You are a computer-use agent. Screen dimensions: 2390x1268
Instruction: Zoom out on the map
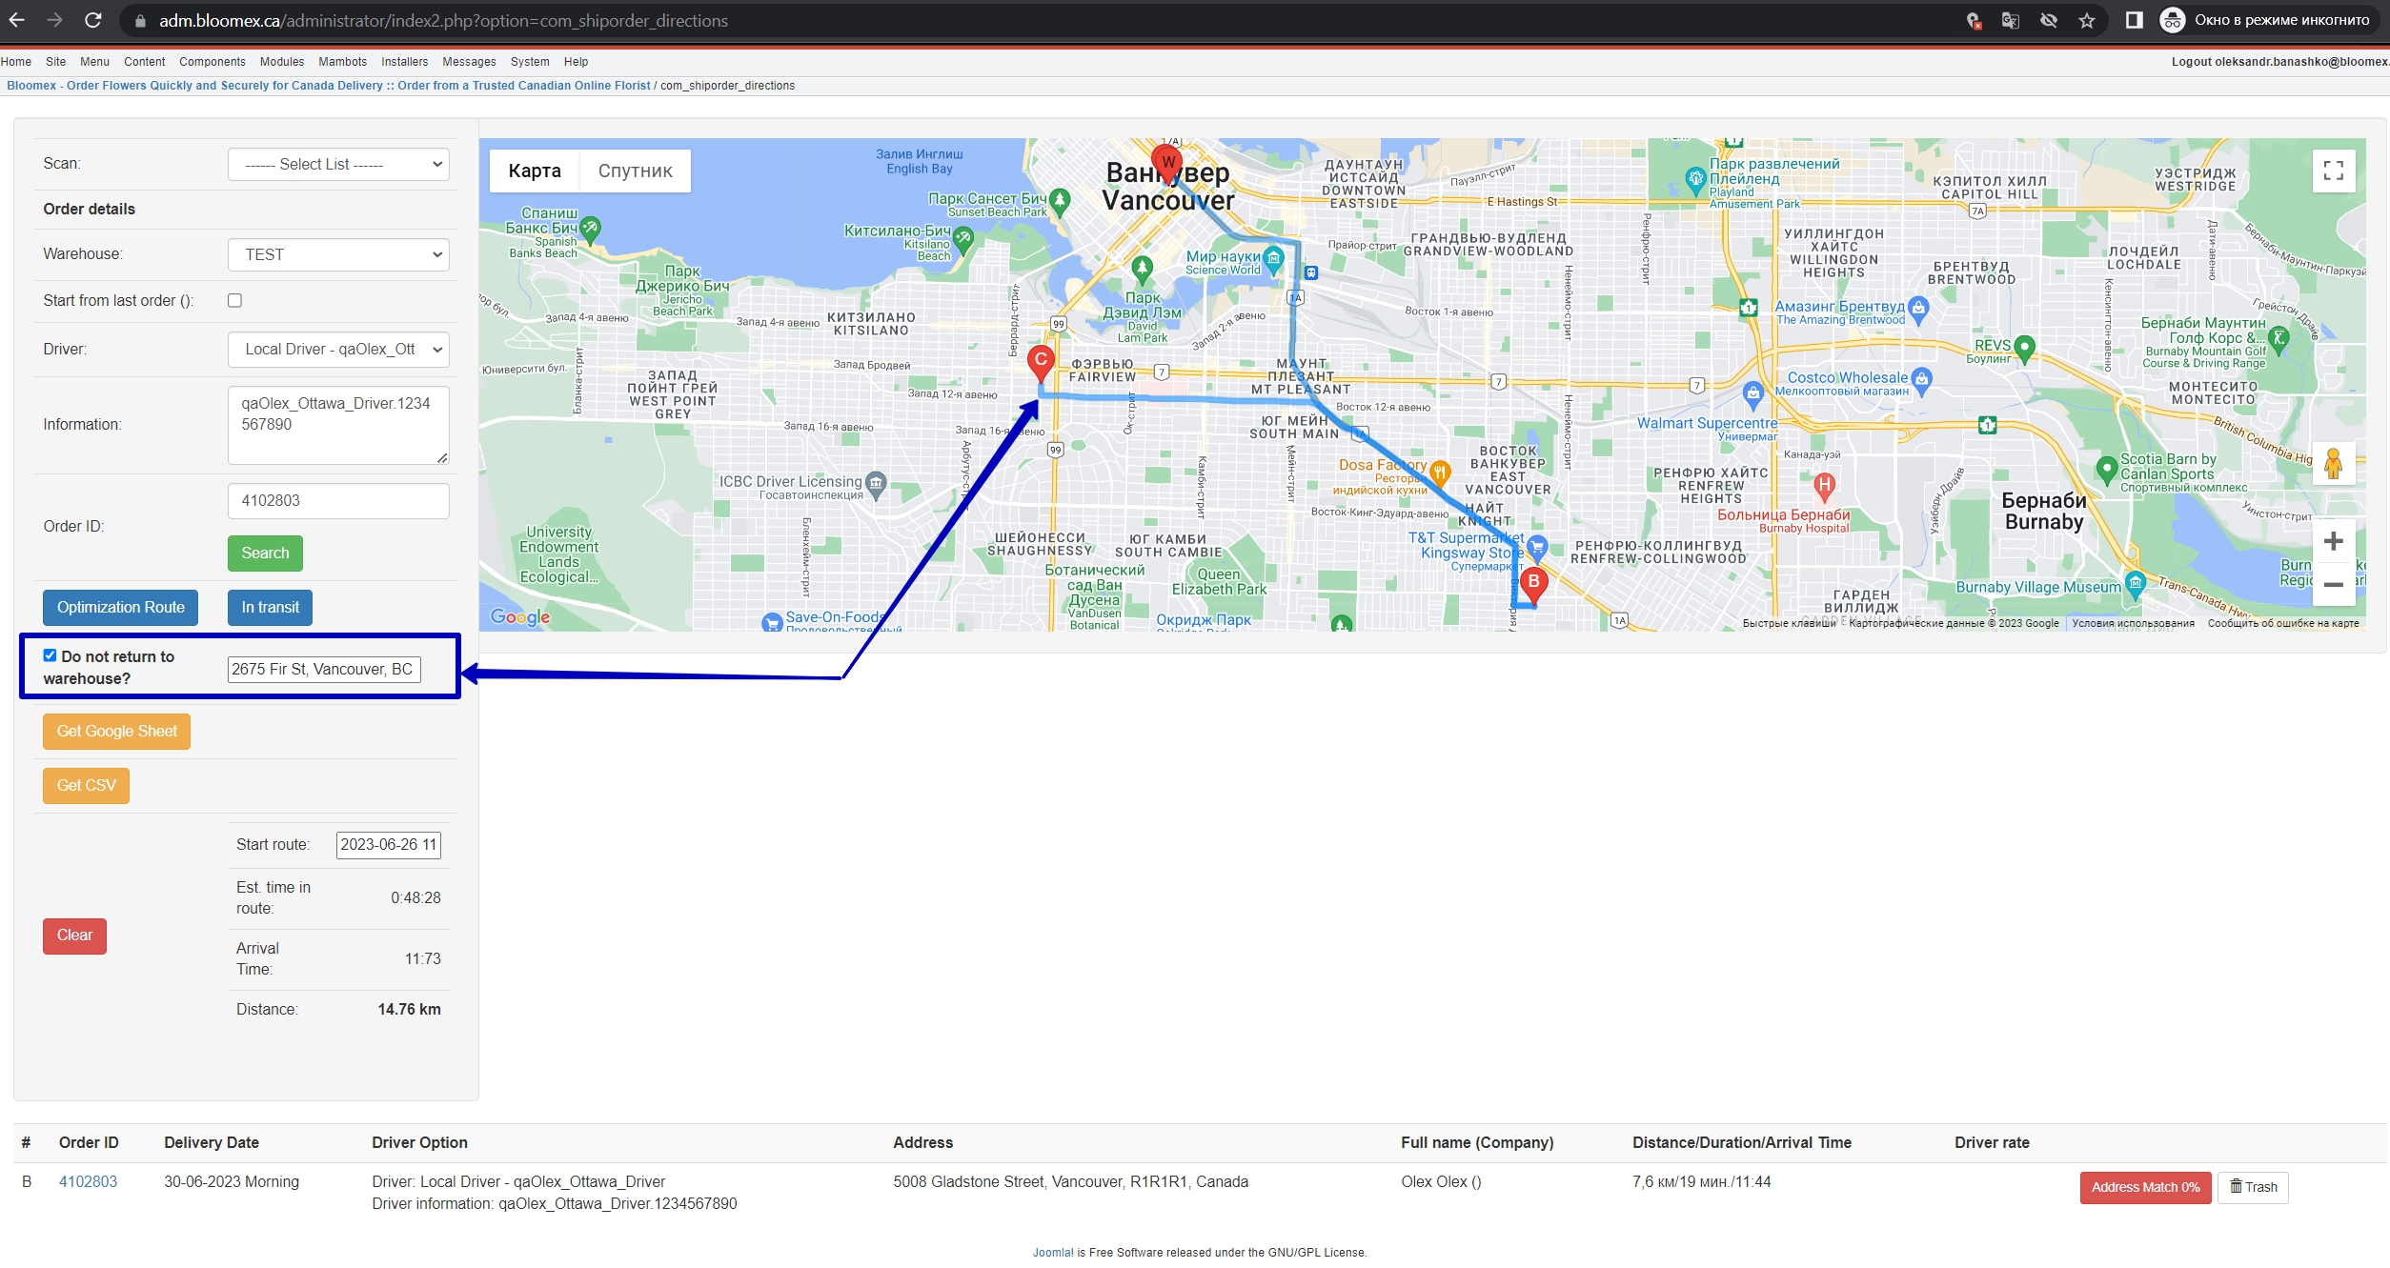pos(2333,584)
